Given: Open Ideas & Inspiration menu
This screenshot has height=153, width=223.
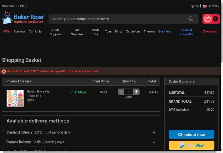Looking at the screenshot, I should tap(187, 32).
